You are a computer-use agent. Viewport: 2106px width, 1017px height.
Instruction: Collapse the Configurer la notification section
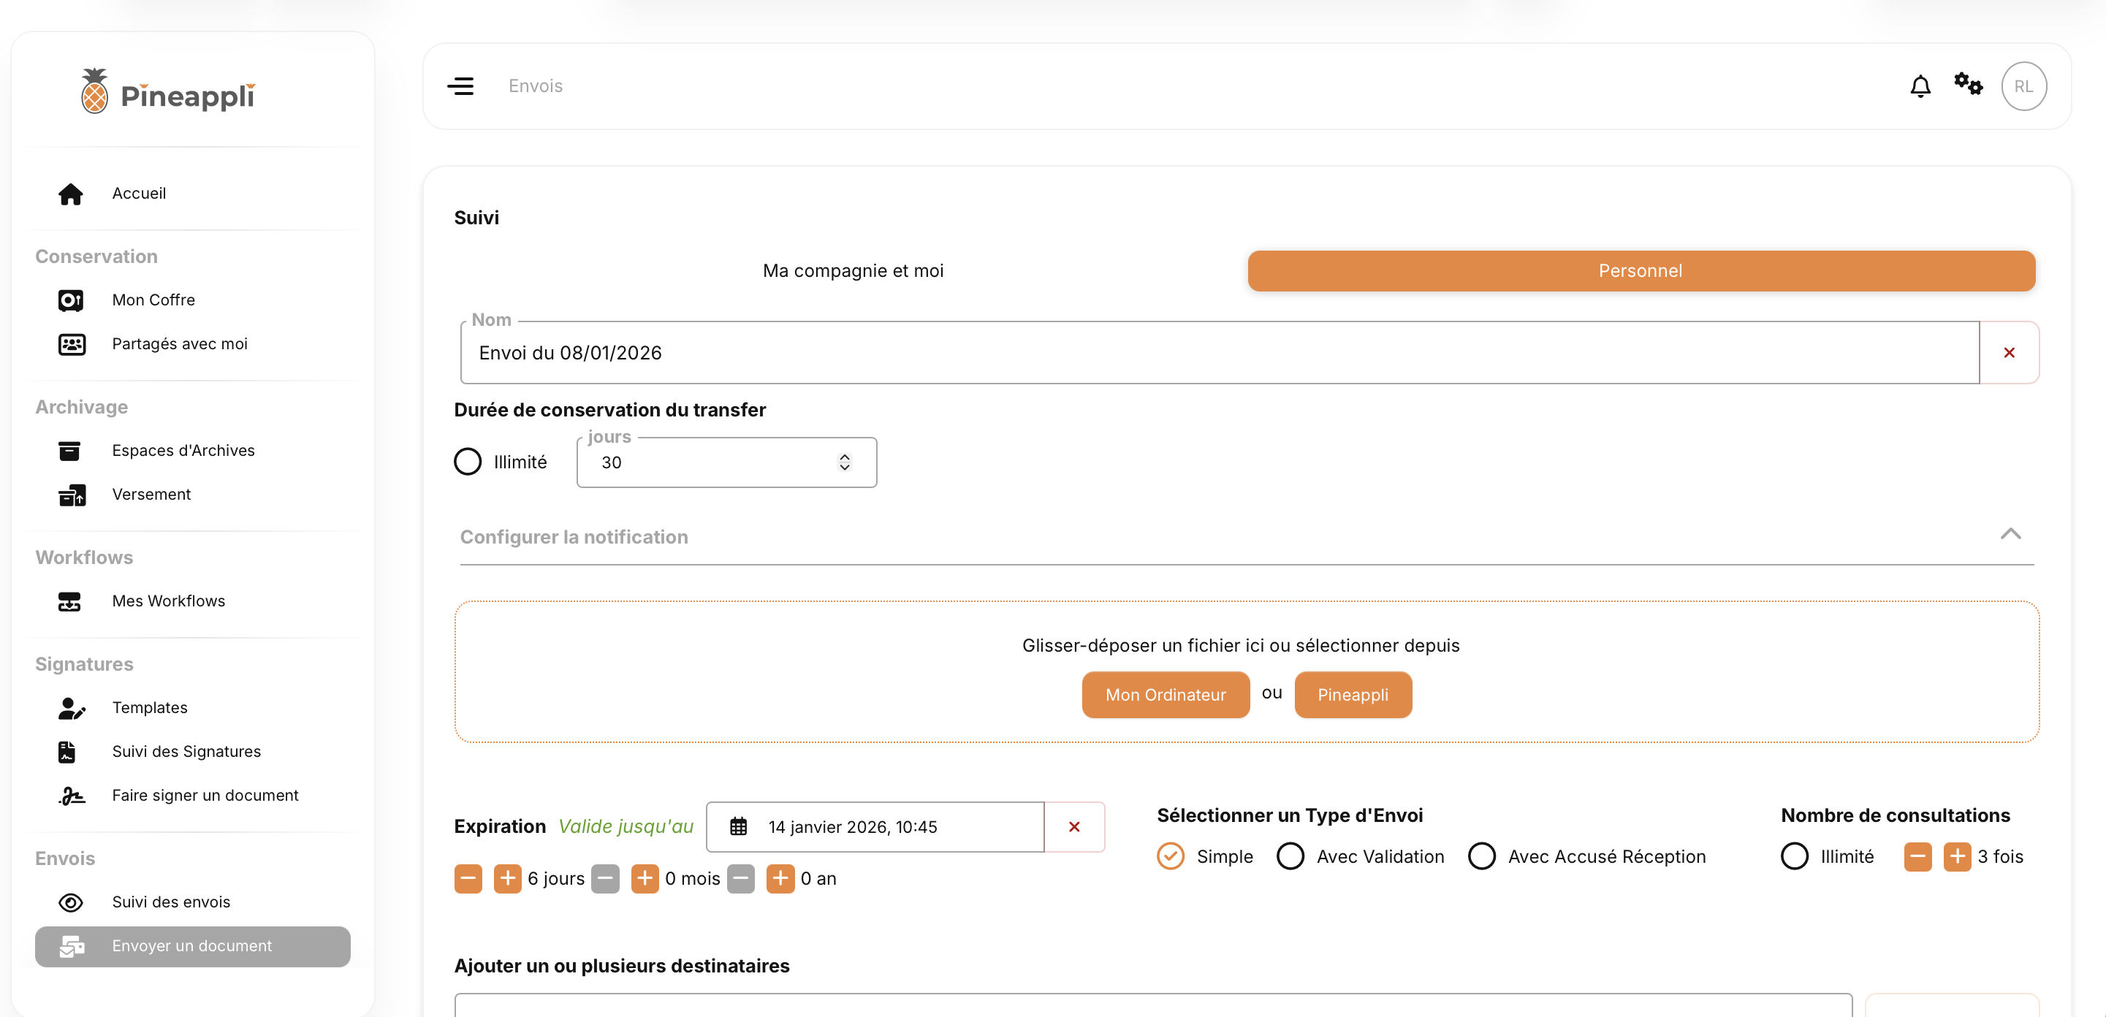[2010, 535]
